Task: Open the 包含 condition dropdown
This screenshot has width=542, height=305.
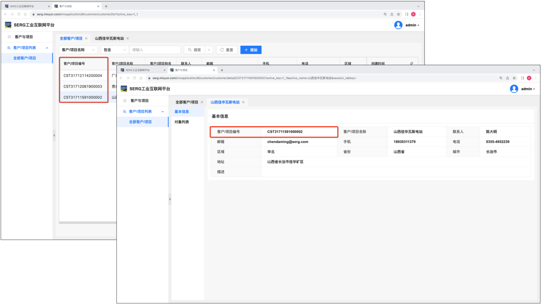Action: 114,50
